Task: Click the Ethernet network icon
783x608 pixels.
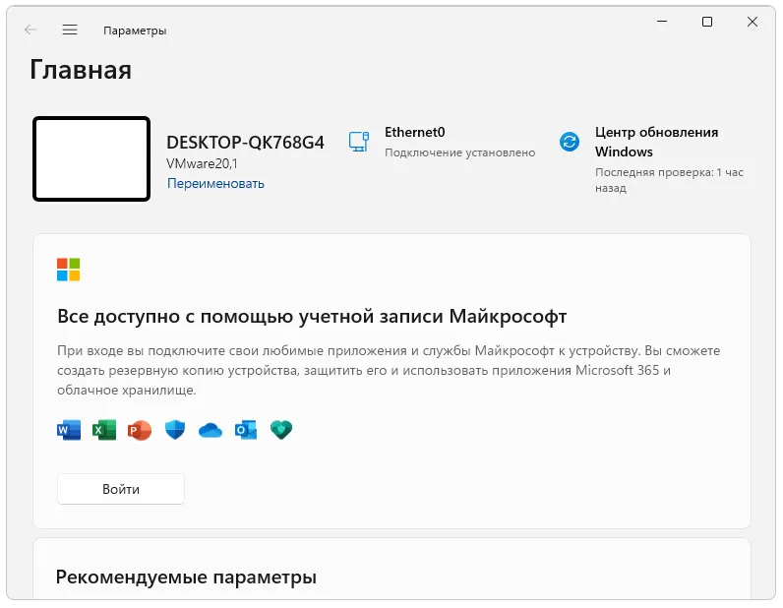Action: [x=358, y=142]
